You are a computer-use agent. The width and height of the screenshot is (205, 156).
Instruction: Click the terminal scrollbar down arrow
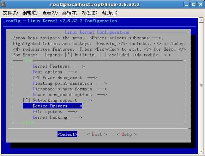click(201, 152)
